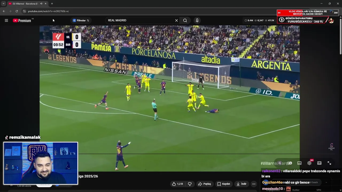Start voice search with the microphone
The image size is (342, 192).
(197, 21)
